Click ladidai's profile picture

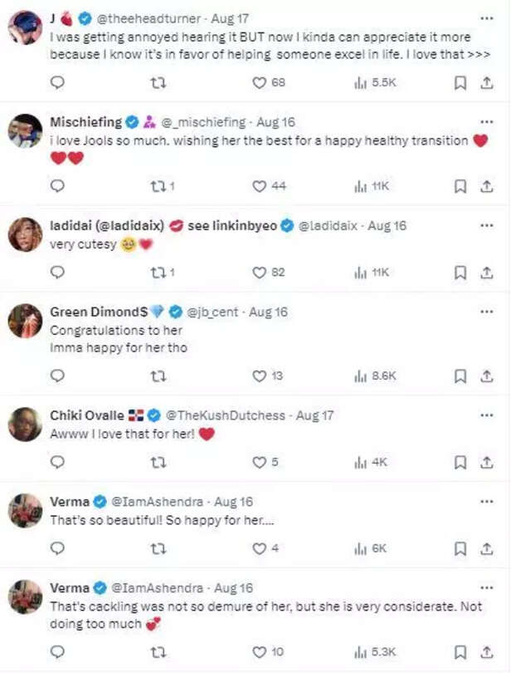point(25,234)
